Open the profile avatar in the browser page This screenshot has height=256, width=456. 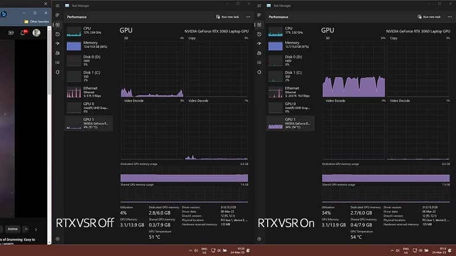tap(36, 33)
